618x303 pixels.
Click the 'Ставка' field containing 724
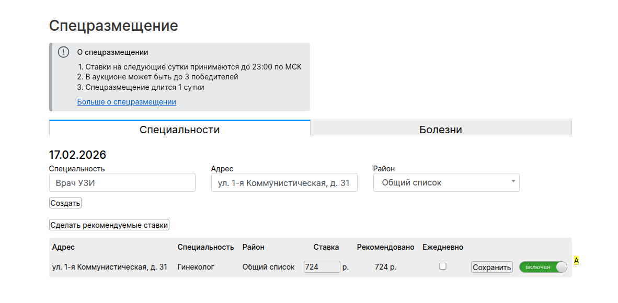tap(322, 267)
